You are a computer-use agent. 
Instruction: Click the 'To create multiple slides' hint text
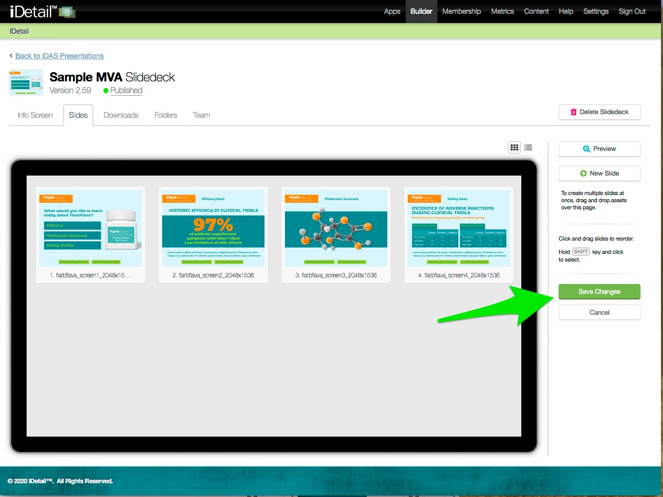[x=594, y=200]
